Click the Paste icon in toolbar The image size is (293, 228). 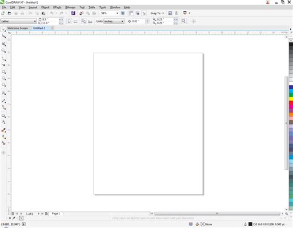[43, 13]
